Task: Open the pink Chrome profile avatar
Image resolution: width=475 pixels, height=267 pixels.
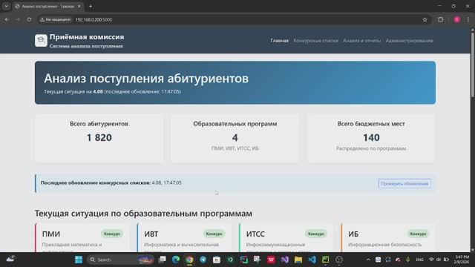Action: tap(457, 19)
